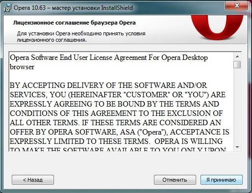Screen dimensions: 252x193
Task: Click the 'EXPRESSLY AGREEING TO BE BOUND' line
Action: 114,104
